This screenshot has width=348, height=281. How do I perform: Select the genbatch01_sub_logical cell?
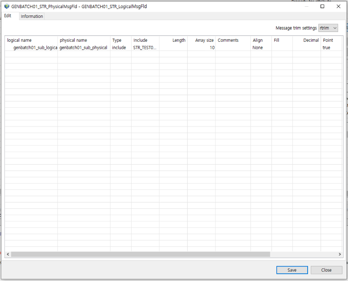pyautogui.click(x=35, y=48)
